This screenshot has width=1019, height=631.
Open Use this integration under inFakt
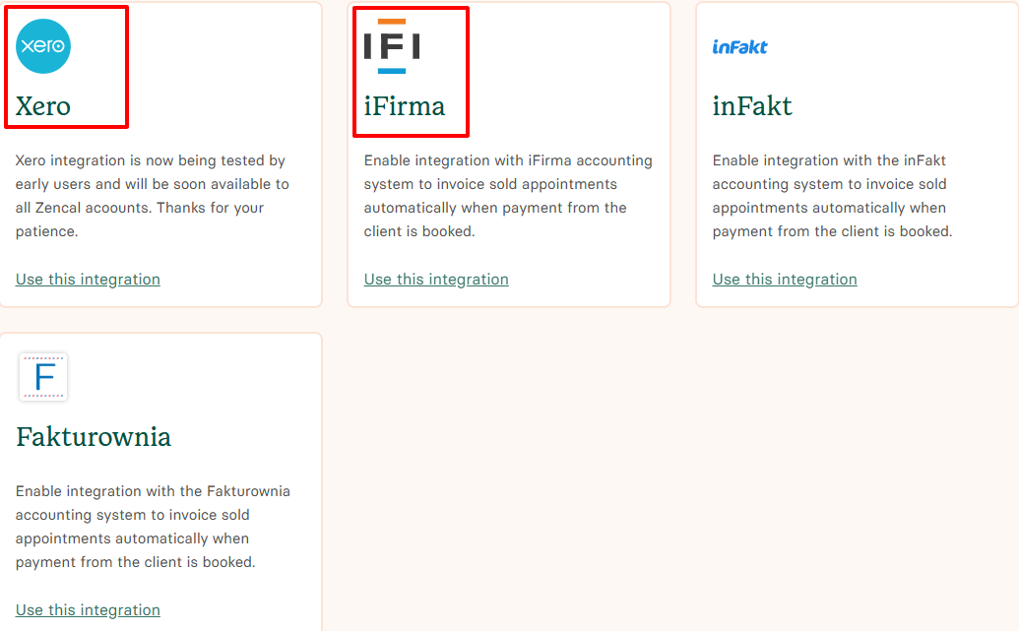(785, 279)
